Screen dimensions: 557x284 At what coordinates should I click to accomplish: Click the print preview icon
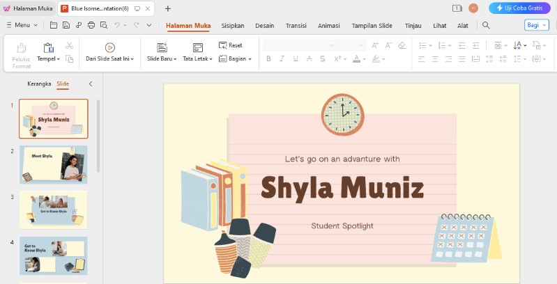point(103,25)
